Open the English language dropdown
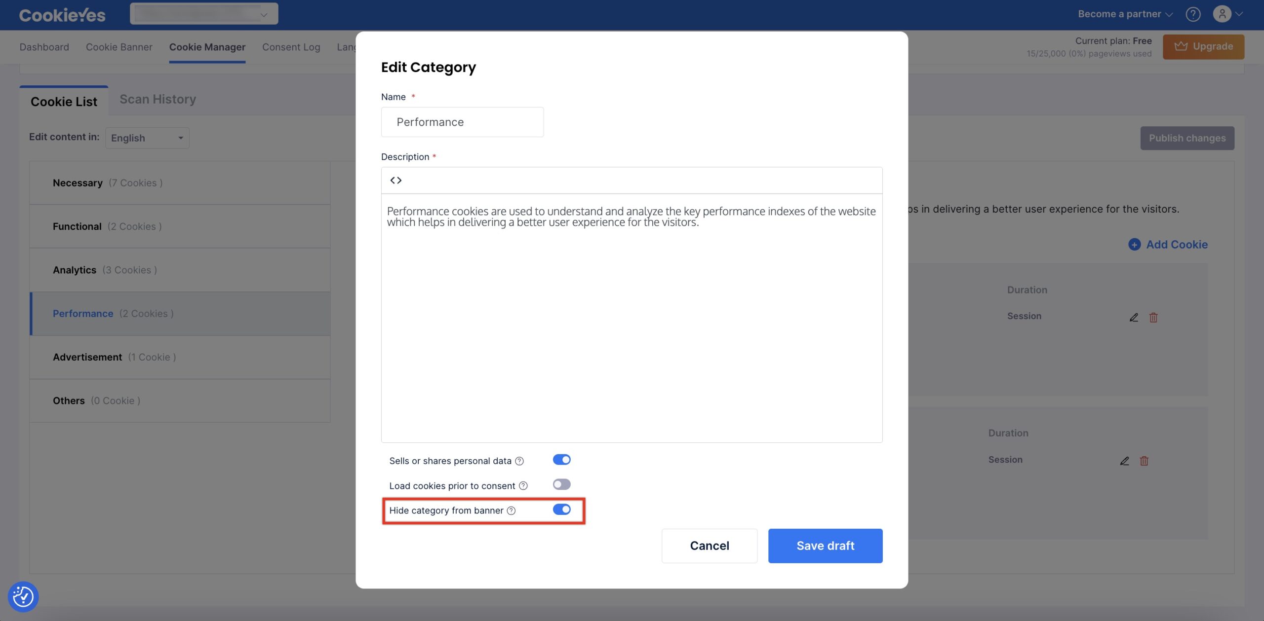The width and height of the screenshot is (1264, 621). tap(147, 138)
